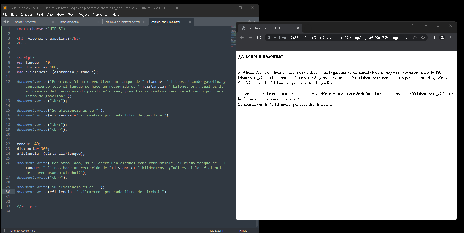The image size is (464, 233).
Task: Maximize the Sublime Text window
Action: click(240, 8)
